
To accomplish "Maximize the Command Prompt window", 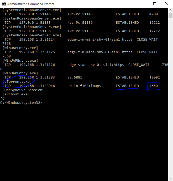I will (x=155, y=4).
